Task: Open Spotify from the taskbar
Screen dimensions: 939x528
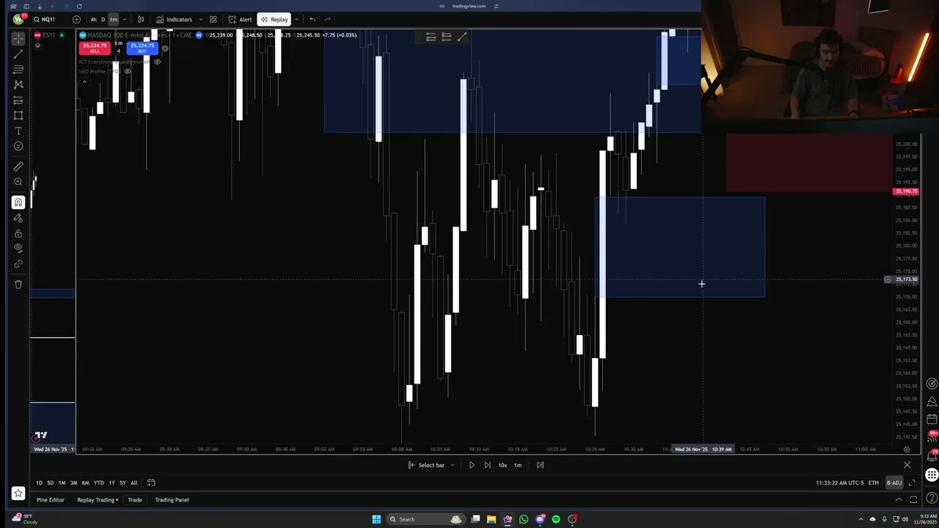Action: tap(555, 519)
